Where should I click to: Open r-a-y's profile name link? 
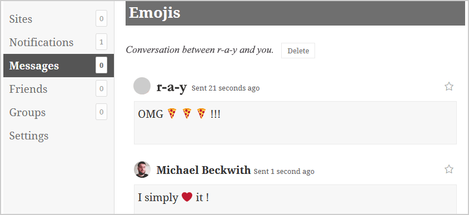[x=171, y=87]
